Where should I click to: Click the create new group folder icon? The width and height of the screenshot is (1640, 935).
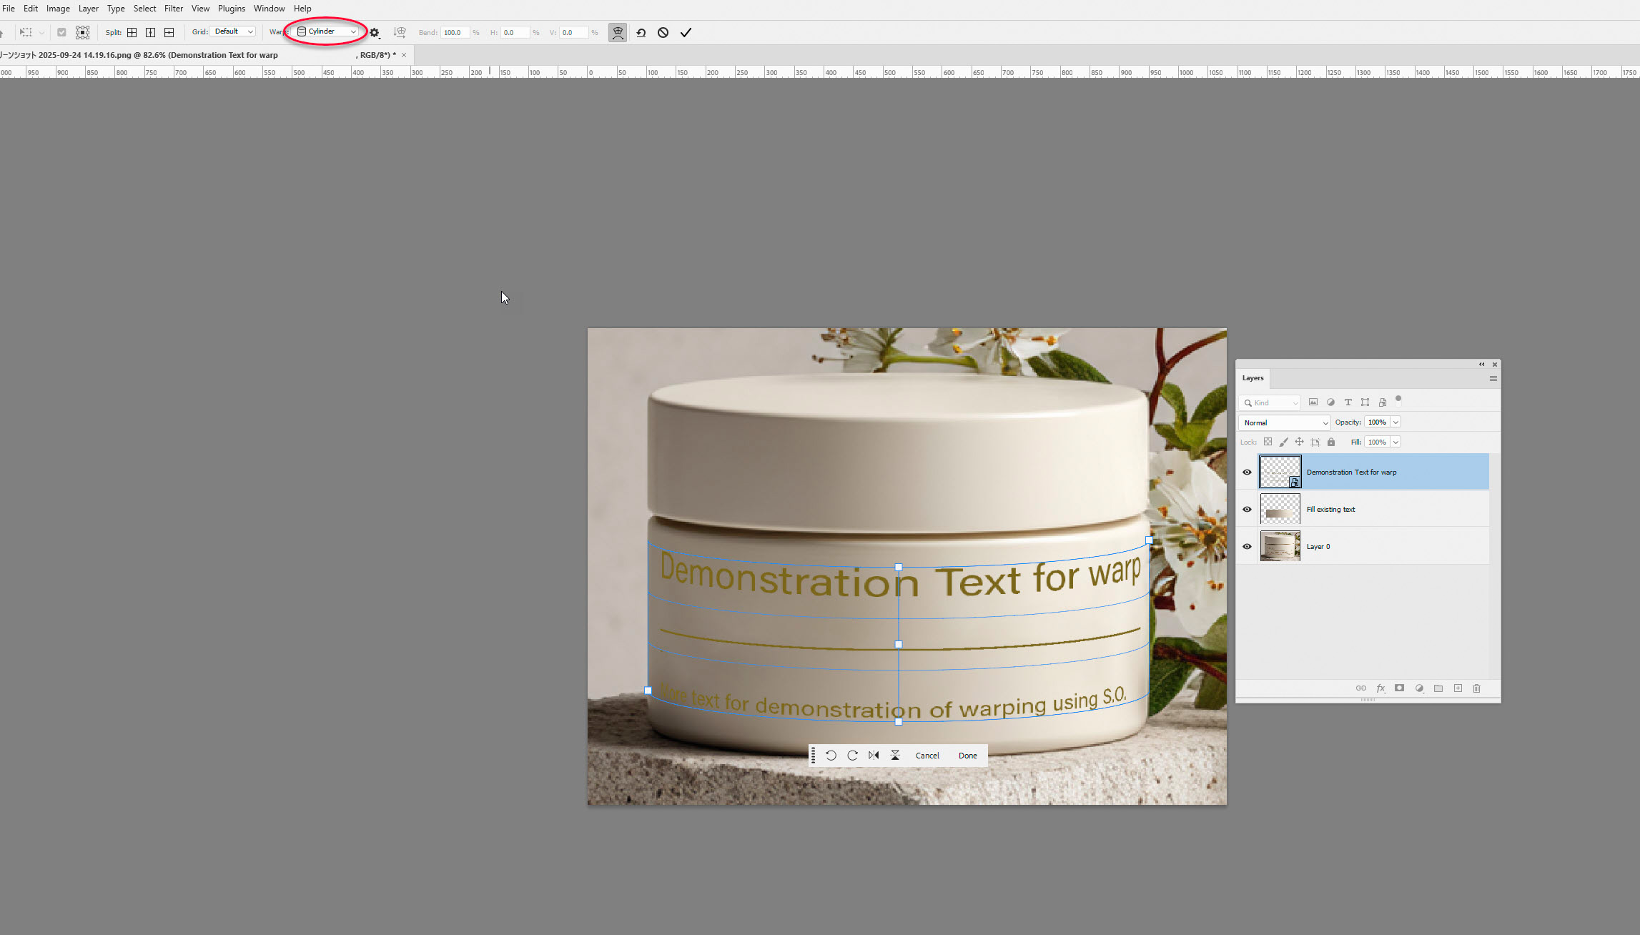point(1438,688)
